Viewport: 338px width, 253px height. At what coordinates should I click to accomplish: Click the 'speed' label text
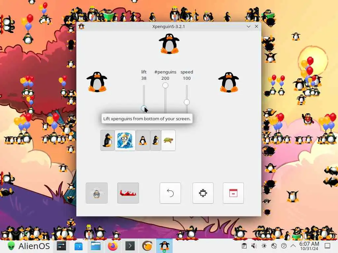(x=187, y=72)
